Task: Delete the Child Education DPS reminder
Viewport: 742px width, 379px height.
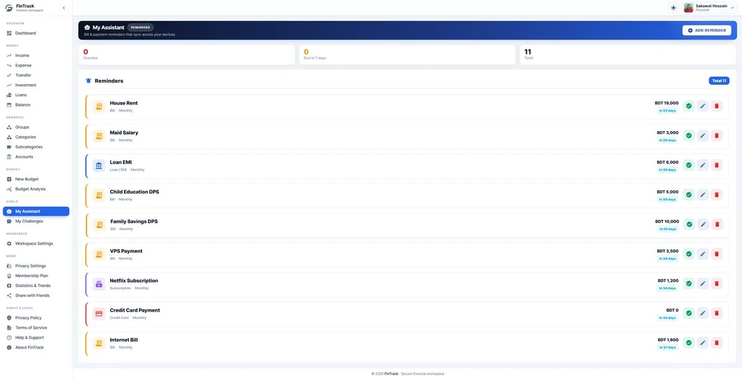Action: [x=717, y=195]
